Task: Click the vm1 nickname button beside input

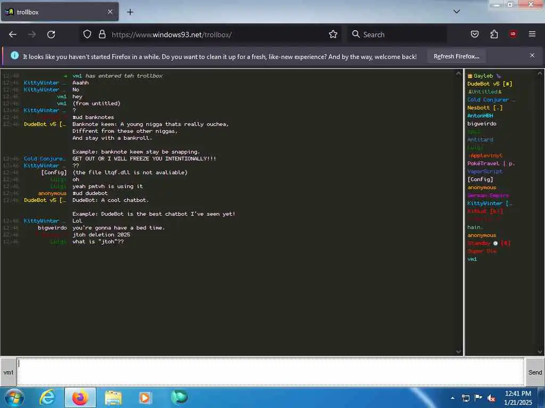Action: click(x=9, y=372)
